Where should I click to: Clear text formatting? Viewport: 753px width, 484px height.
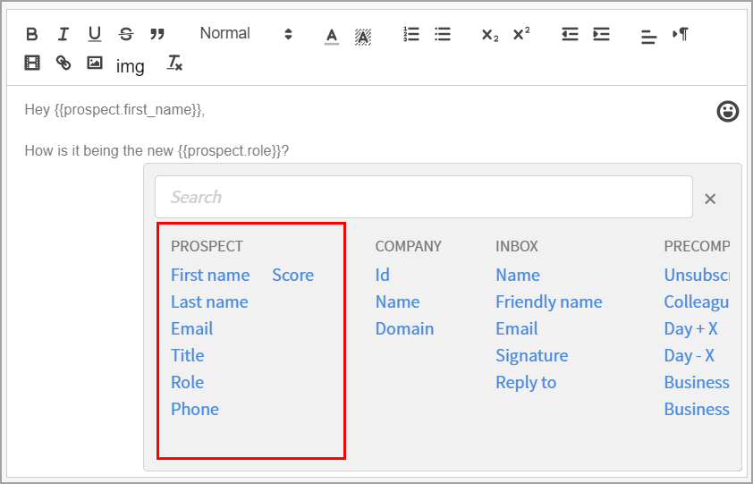point(174,64)
